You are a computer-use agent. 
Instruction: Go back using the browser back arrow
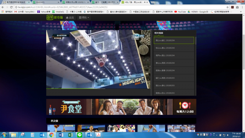(x=3, y=7)
